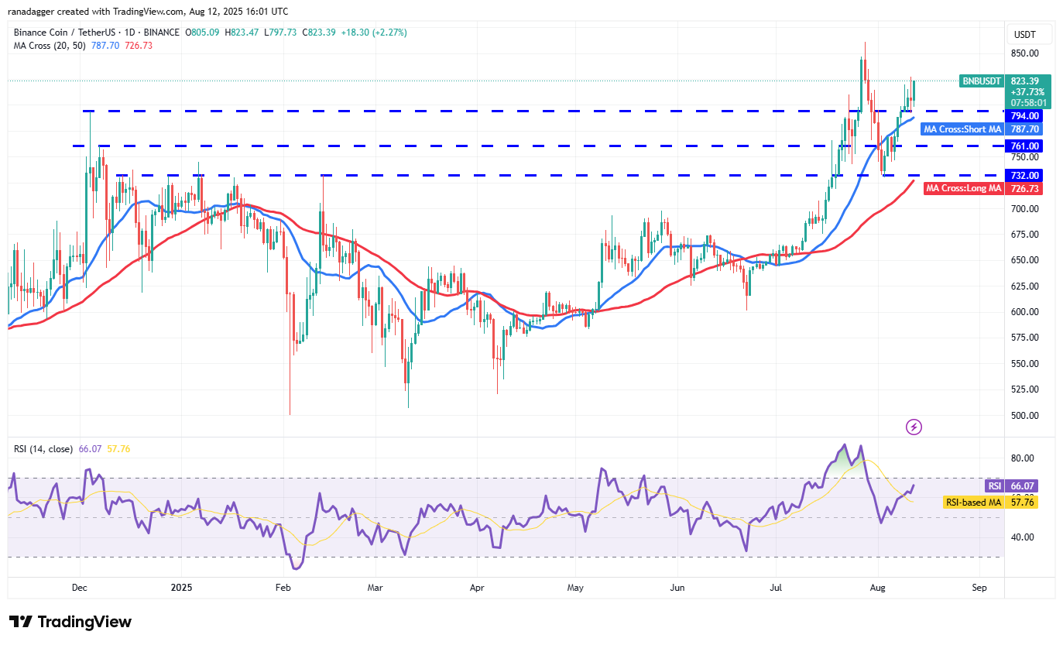Click the 823.39 current price tag
Viewport: 1063px width, 645px height.
[1029, 81]
